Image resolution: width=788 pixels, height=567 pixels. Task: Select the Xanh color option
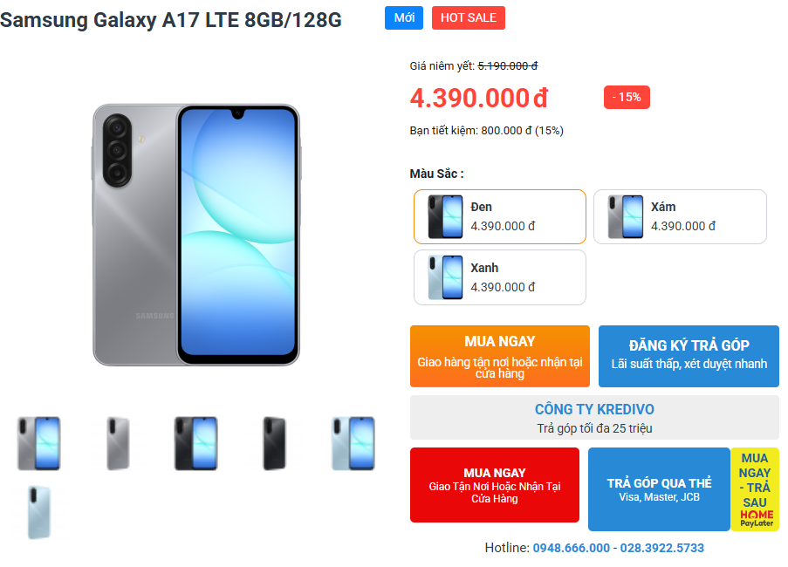tap(499, 277)
